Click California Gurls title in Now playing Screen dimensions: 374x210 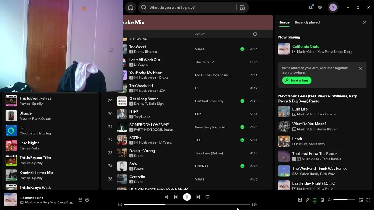305,46
